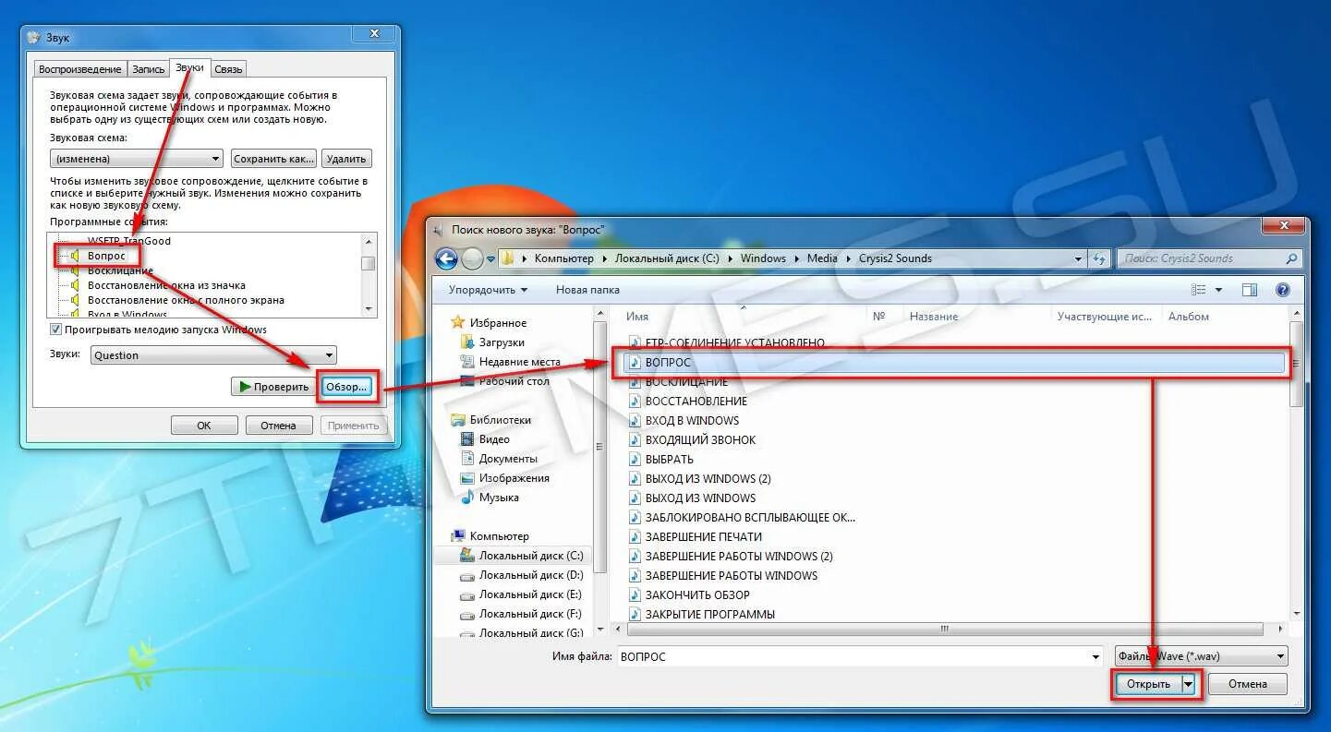Select the ВОССТАНОВЛЕНИЕ sound file
The image size is (1331, 732).
696,402
